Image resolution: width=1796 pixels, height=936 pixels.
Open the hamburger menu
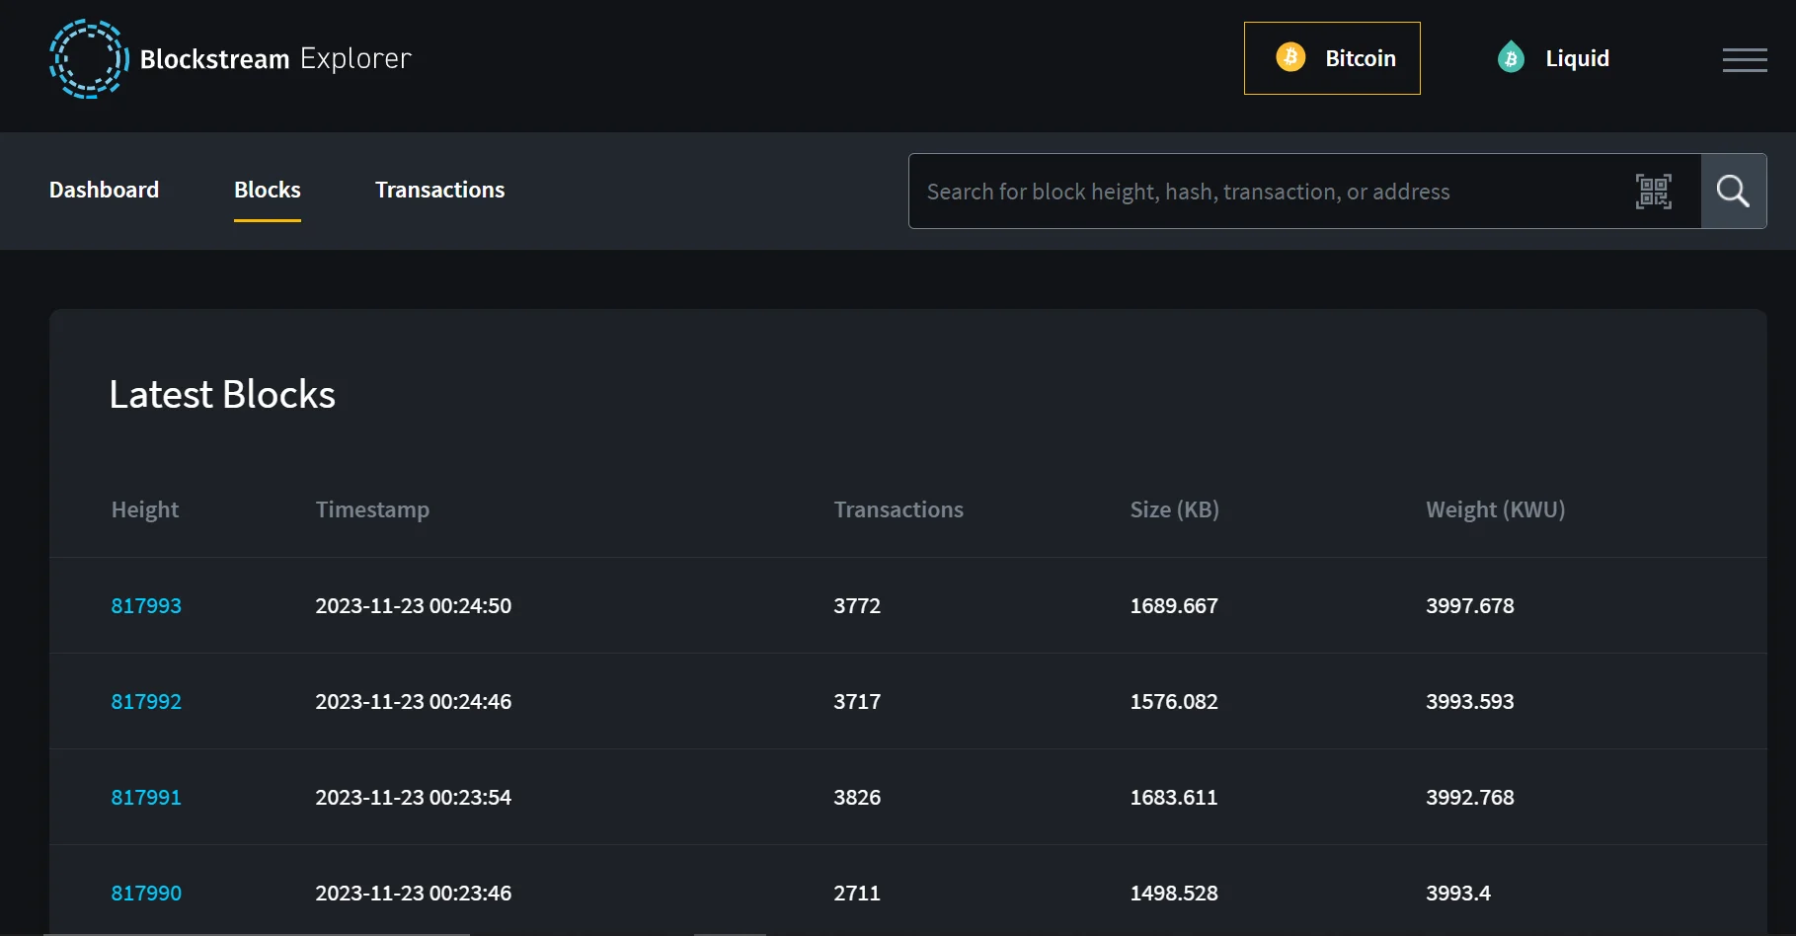point(1745,59)
